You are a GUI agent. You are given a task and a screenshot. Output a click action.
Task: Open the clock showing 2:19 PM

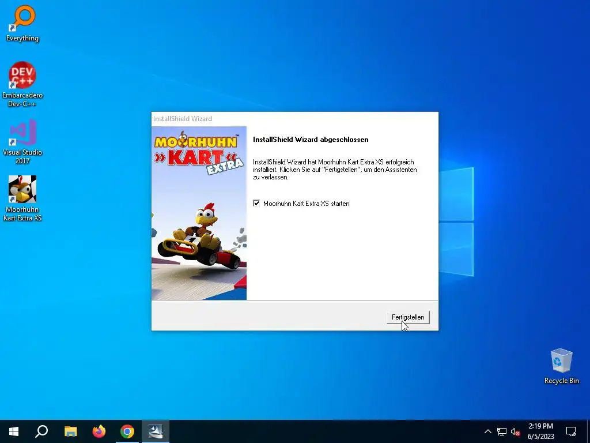[540, 431]
